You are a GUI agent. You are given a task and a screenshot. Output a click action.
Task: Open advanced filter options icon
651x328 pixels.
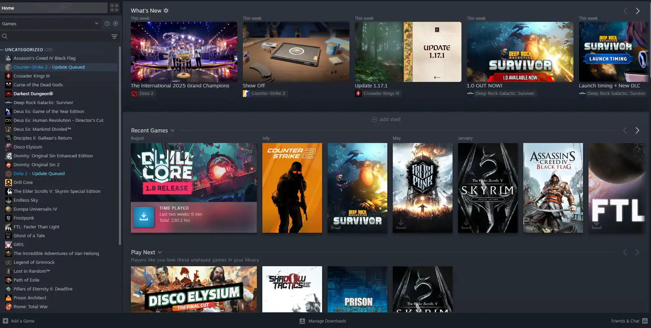(114, 36)
